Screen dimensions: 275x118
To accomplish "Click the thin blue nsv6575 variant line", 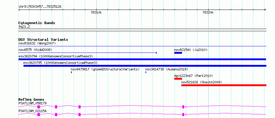I will pos(87,53).
